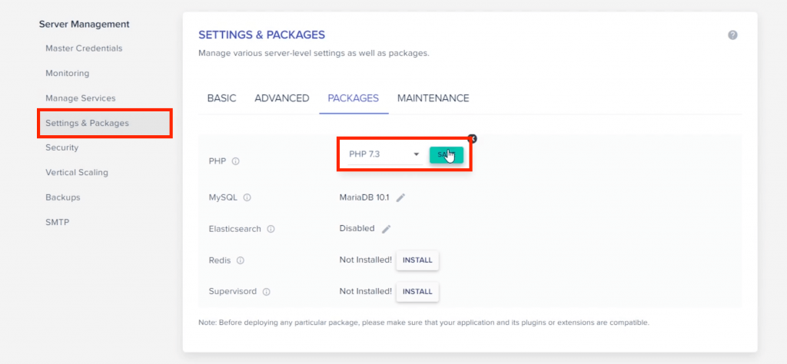
Task: Click the help question mark icon
Action: tap(732, 35)
